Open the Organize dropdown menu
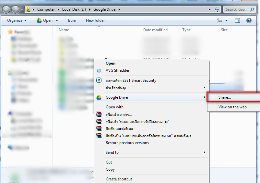The image size is (260, 183). click(x=17, y=20)
